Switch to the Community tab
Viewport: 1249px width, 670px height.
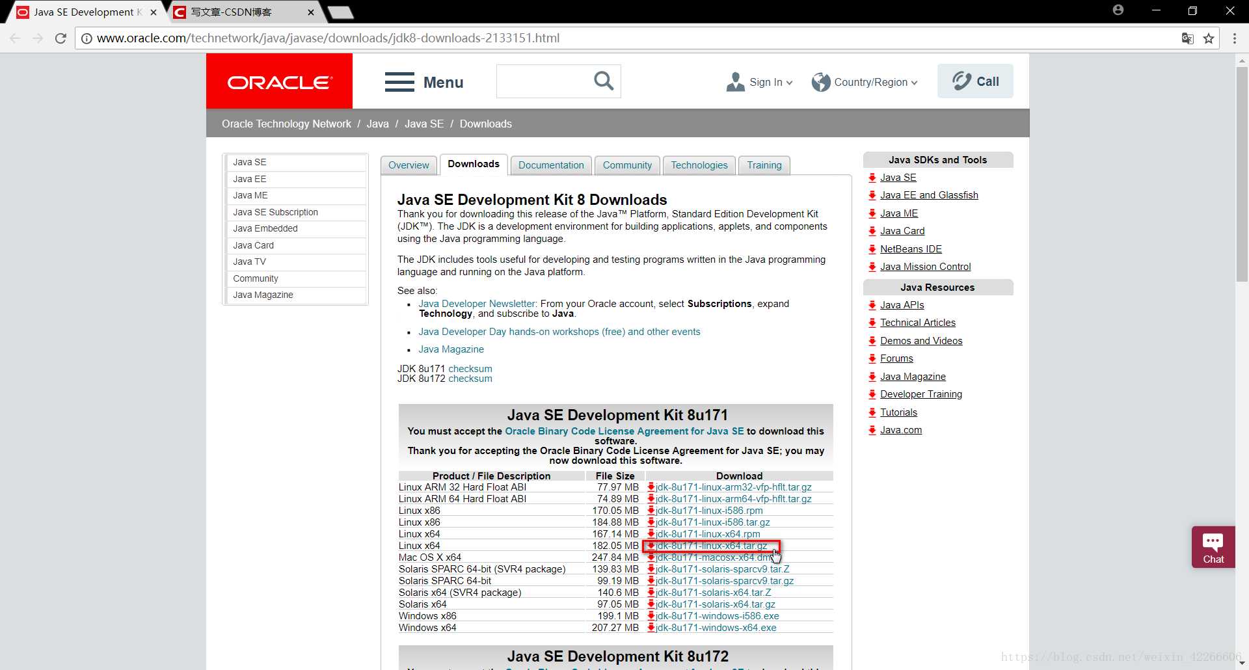pyautogui.click(x=627, y=165)
